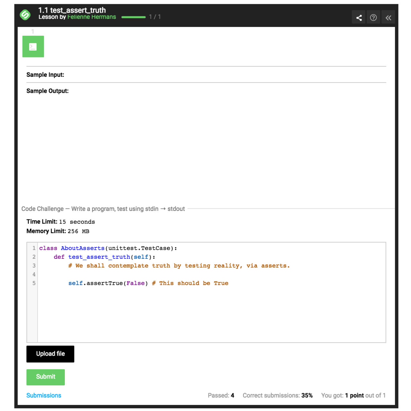This screenshot has width=411, height=411.
Task: Select the green code step tile
Action: pos(33,47)
